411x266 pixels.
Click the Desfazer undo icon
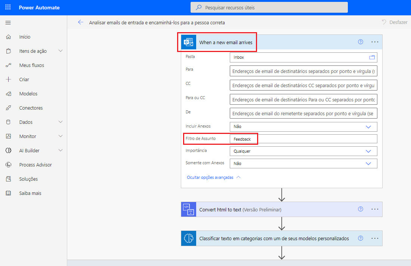[384, 22]
